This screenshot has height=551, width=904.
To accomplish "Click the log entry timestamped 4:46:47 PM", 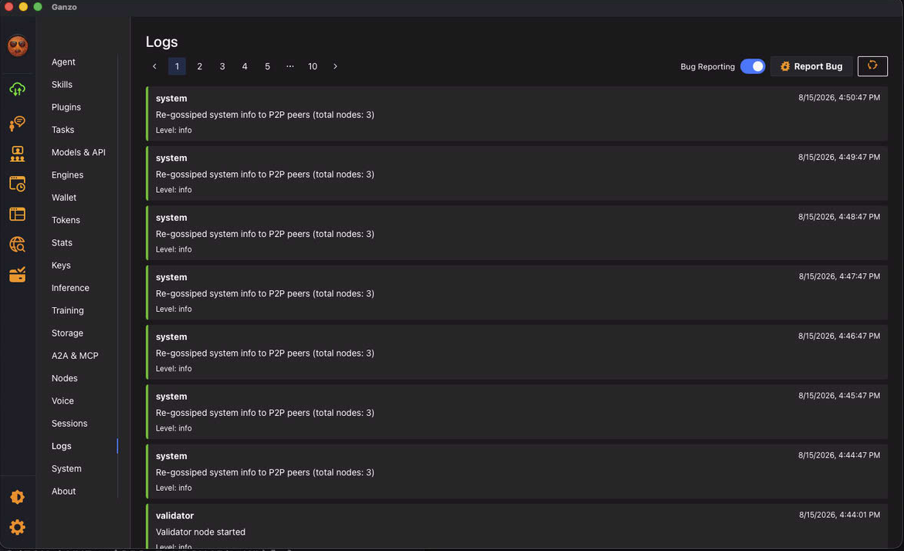I will click(516, 352).
